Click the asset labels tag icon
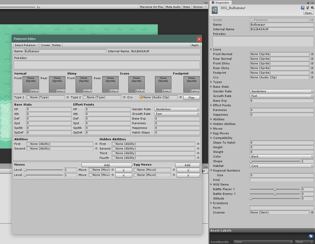Viewport: 315px width, 244px height. pyautogui.click(x=311, y=236)
